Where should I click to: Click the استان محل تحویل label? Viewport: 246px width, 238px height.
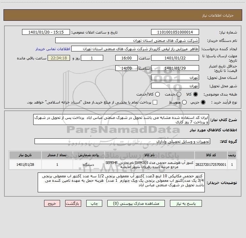pyautogui.click(x=222, y=78)
